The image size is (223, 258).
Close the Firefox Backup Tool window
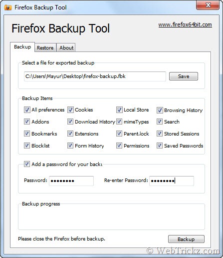[208, 5]
